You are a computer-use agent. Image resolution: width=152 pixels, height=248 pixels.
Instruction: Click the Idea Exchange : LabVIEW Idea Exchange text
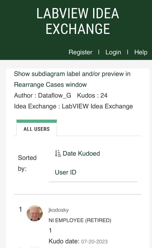tap(73, 106)
